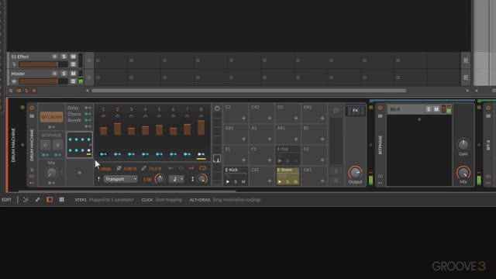Click the orange macro button in Drum Machine
Image resolution: width=496 pixels, height=279 pixels.
[x=52, y=117]
